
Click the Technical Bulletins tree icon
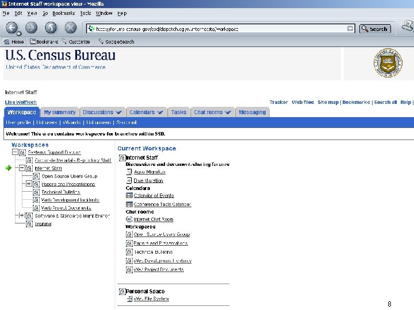36,192
